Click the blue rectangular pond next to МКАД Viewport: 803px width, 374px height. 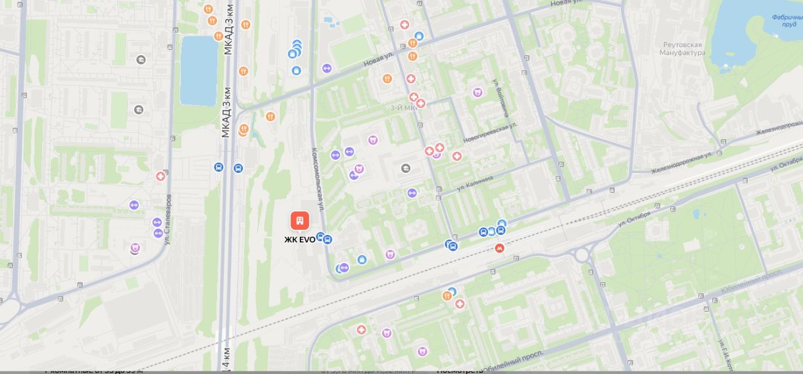198,70
